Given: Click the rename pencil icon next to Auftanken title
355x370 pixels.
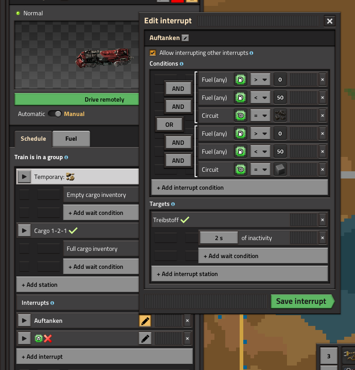Looking at the screenshot, I should [185, 38].
